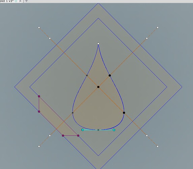
Task: Select cyan left endpoint of highlighted line
Action: 83,130
